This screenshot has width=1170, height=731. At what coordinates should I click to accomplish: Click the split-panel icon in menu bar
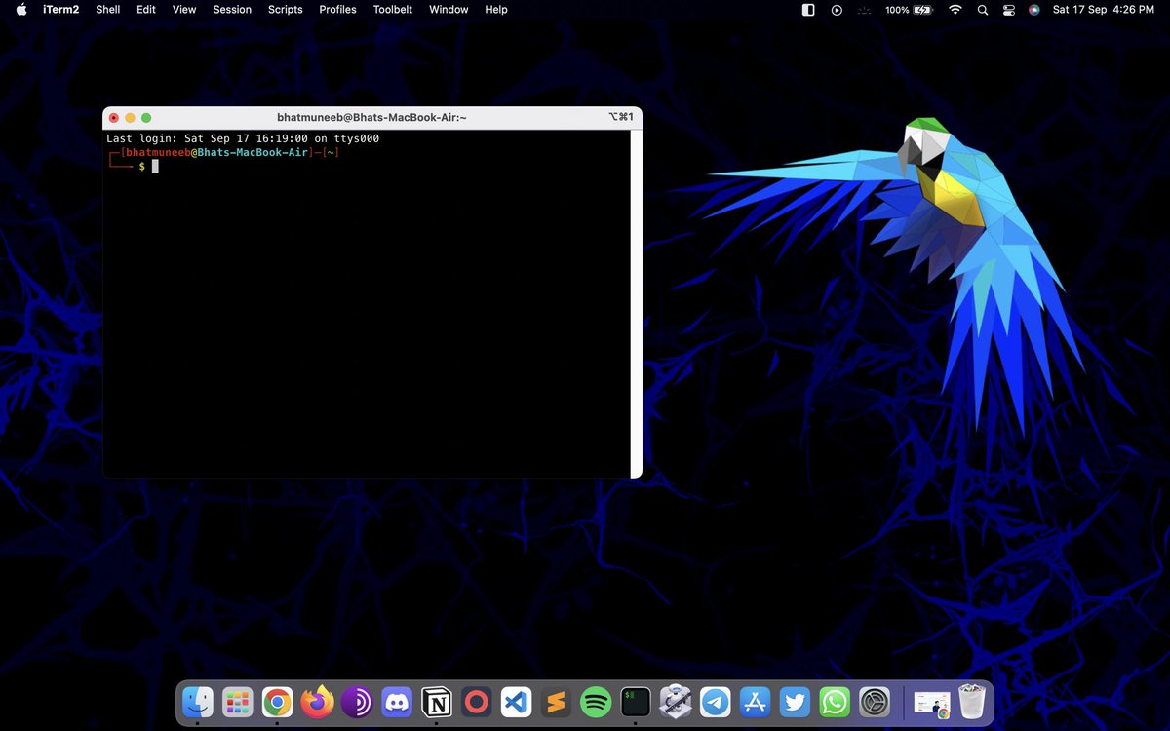[808, 10]
